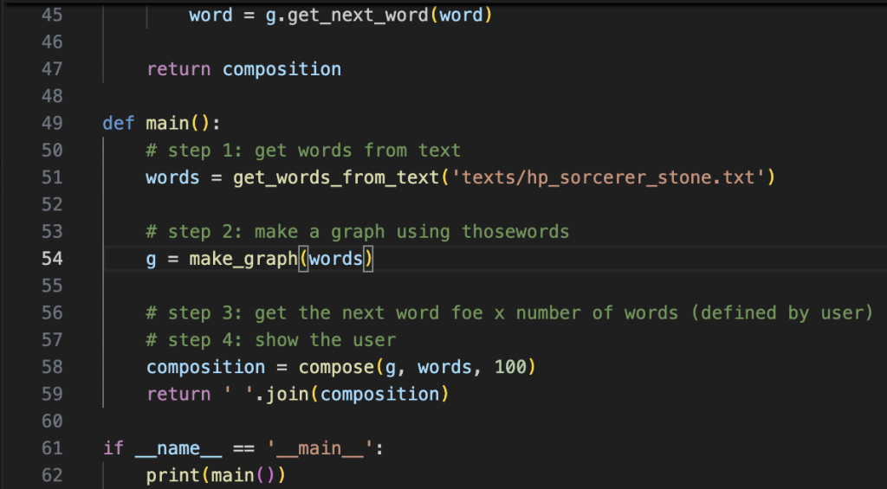887x489 pixels.
Task: Click line number 52 in the gutter
Action: pos(52,204)
